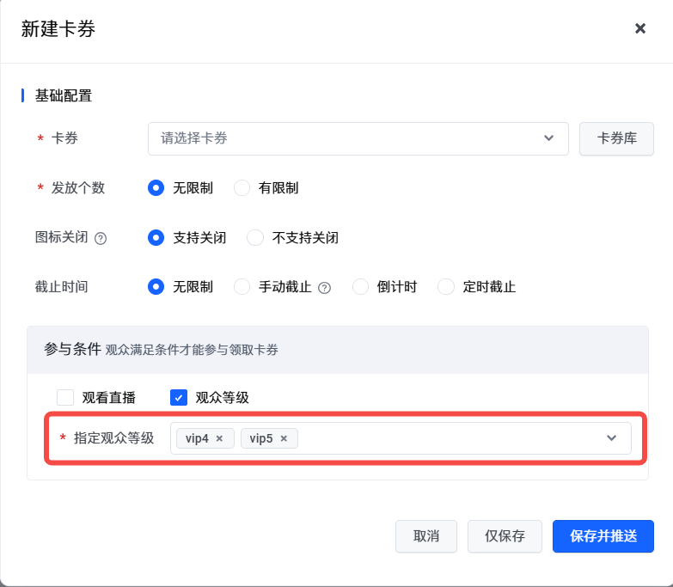The width and height of the screenshot is (673, 587).
Task: Click 保存并推送 button
Action: tap(603, 536)
